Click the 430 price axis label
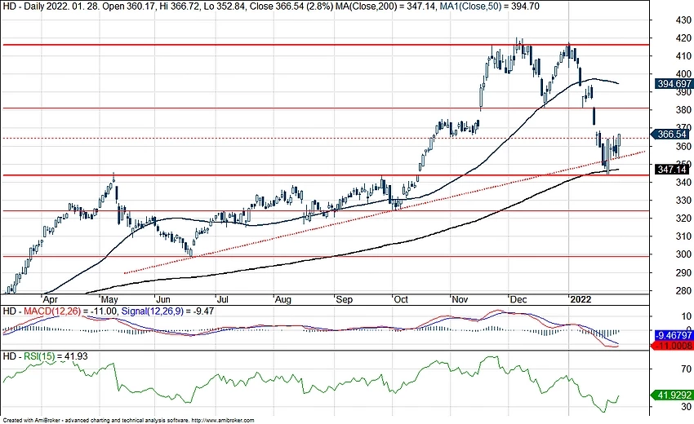Viewport: 694px width, 424px height. click(683, 20)
